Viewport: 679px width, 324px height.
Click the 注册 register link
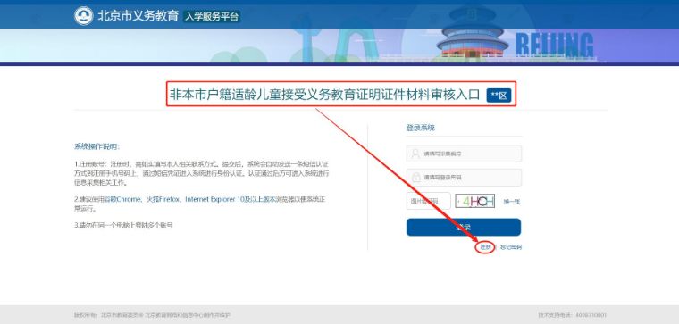pos(485,247)
